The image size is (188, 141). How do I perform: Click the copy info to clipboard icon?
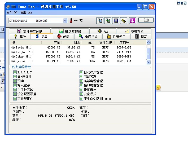click(100, 21)
